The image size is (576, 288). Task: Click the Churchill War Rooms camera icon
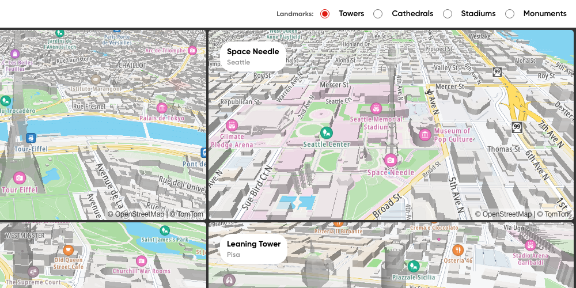(x=142, y=261)
